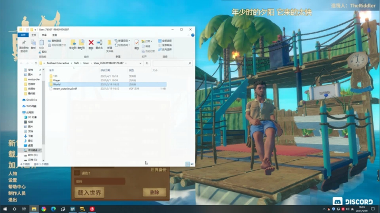This screenshot has width=380, height=213.
Task: Open the address bar history dropdown
Action: (x=140, y=63)
